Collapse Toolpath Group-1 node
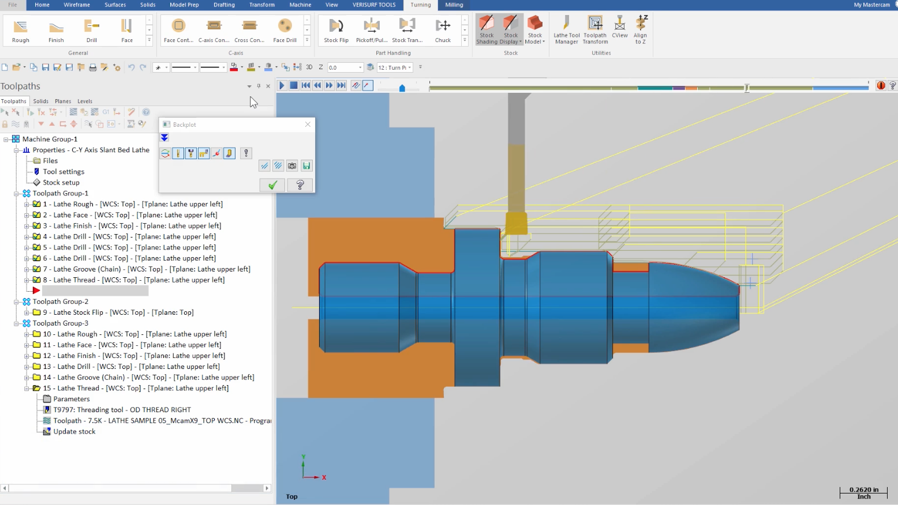 click(x=16, y=194)
